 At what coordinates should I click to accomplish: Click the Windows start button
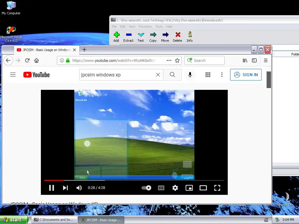[x=14, y=220]
